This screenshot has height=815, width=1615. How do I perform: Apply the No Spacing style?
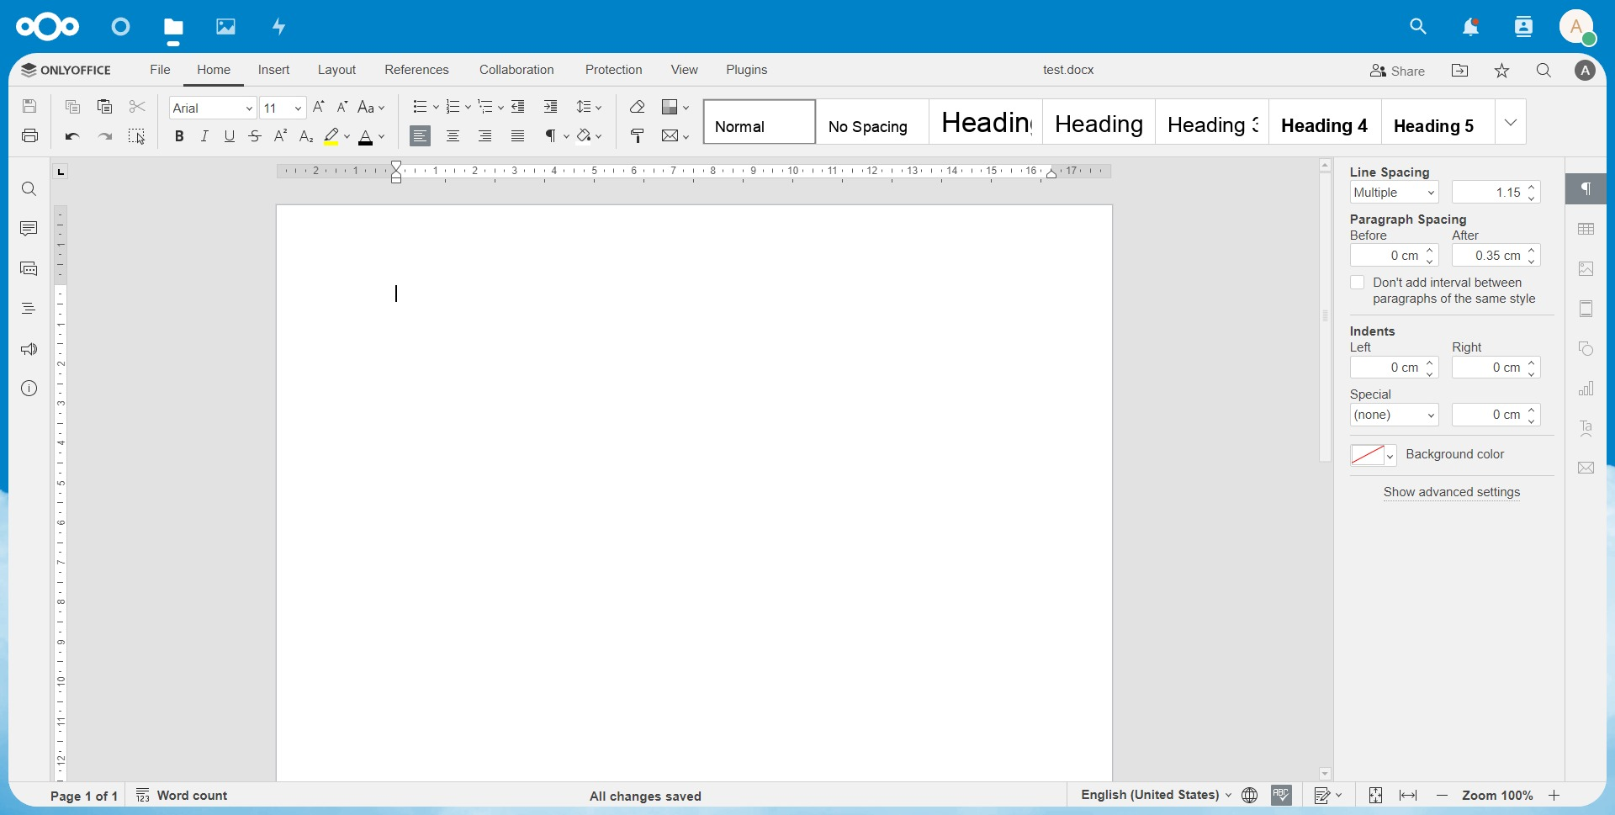pyautogui.click(x=872, y=122)
